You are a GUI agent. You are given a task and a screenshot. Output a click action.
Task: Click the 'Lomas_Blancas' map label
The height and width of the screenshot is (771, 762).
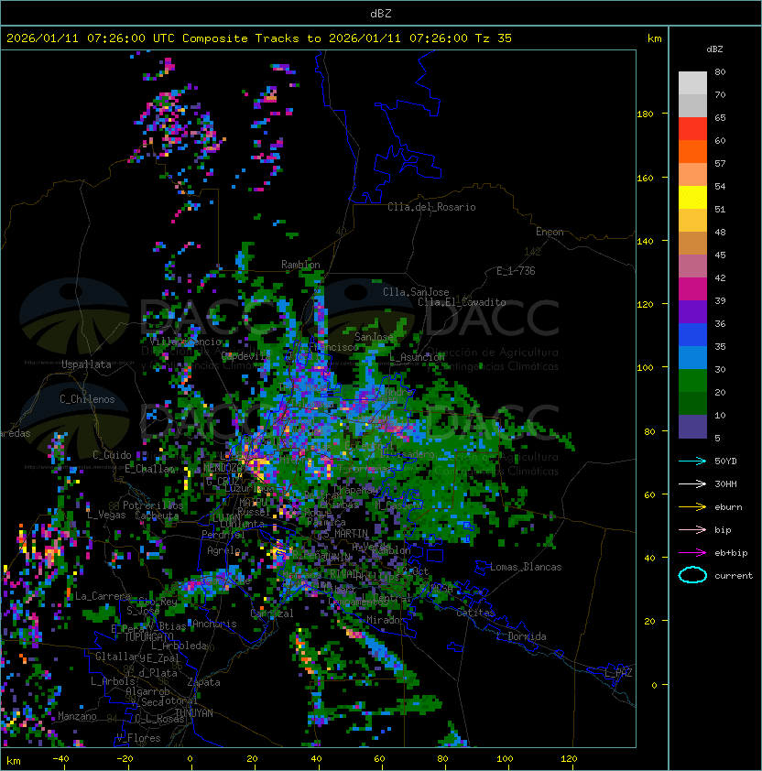tap(526, 567)
